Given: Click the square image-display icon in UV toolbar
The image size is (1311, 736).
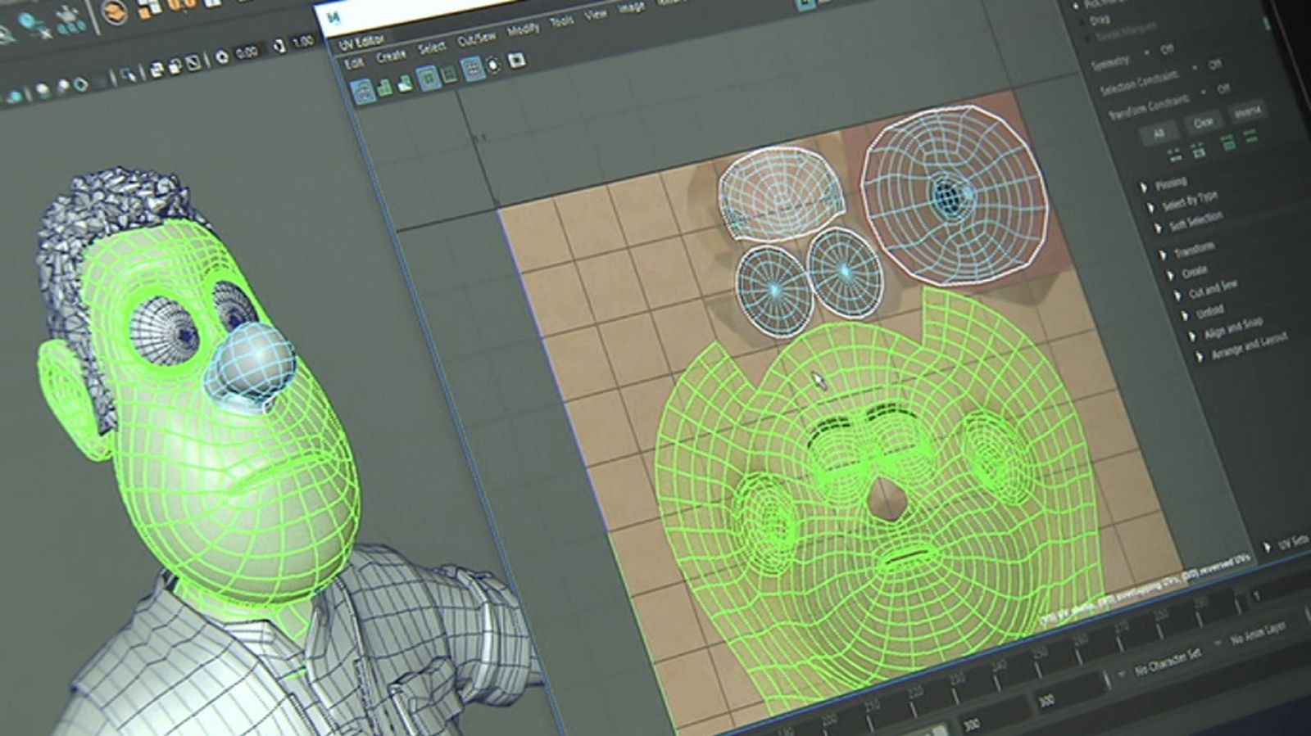Looking at the screenshot, I should pos(516,61).
